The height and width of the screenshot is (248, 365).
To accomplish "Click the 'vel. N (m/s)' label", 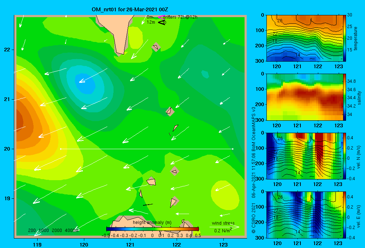I will (x=359, y=157).
